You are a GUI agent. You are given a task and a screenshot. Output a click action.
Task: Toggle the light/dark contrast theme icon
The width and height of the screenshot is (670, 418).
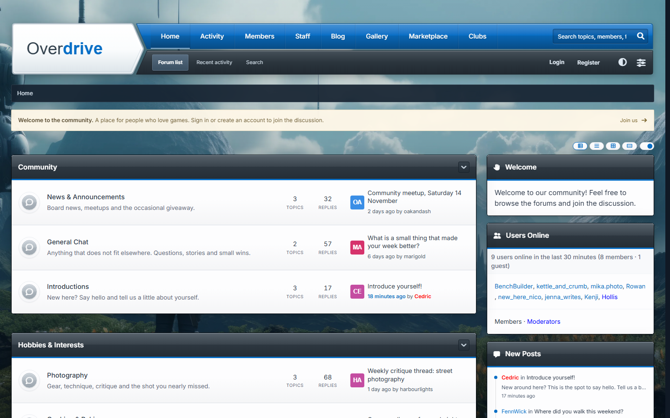[623, 62]
